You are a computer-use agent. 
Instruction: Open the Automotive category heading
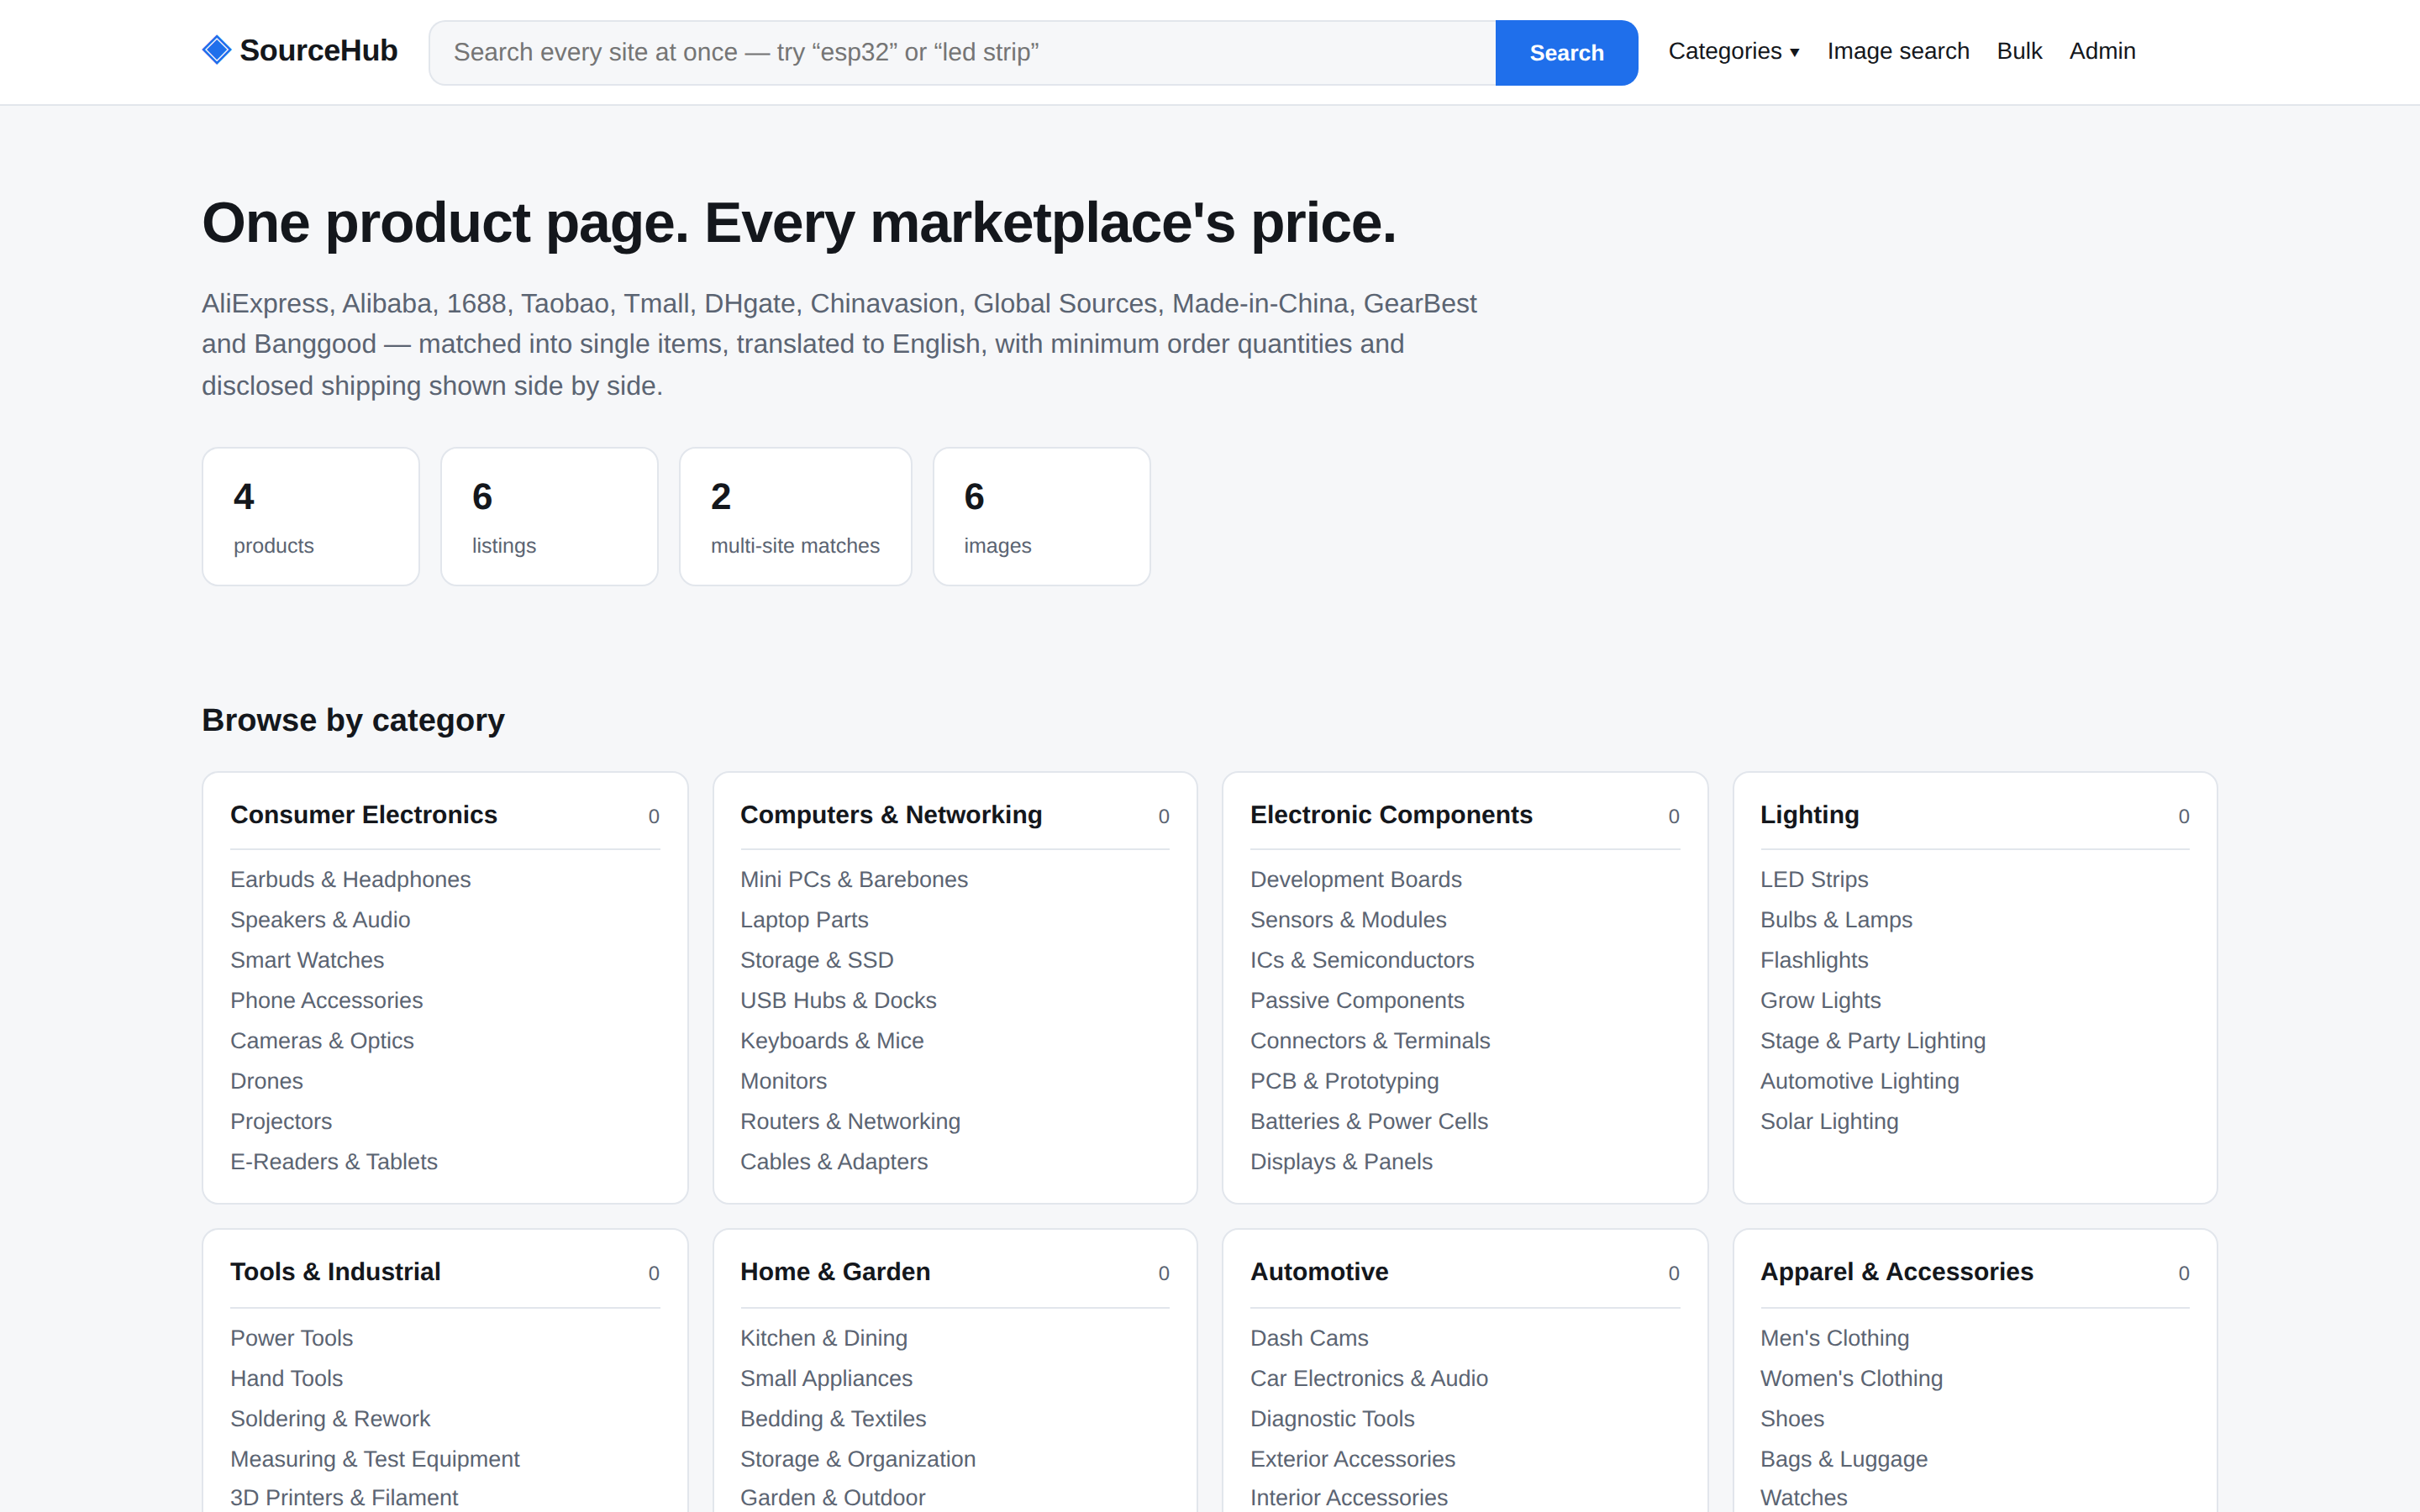1319,1272
